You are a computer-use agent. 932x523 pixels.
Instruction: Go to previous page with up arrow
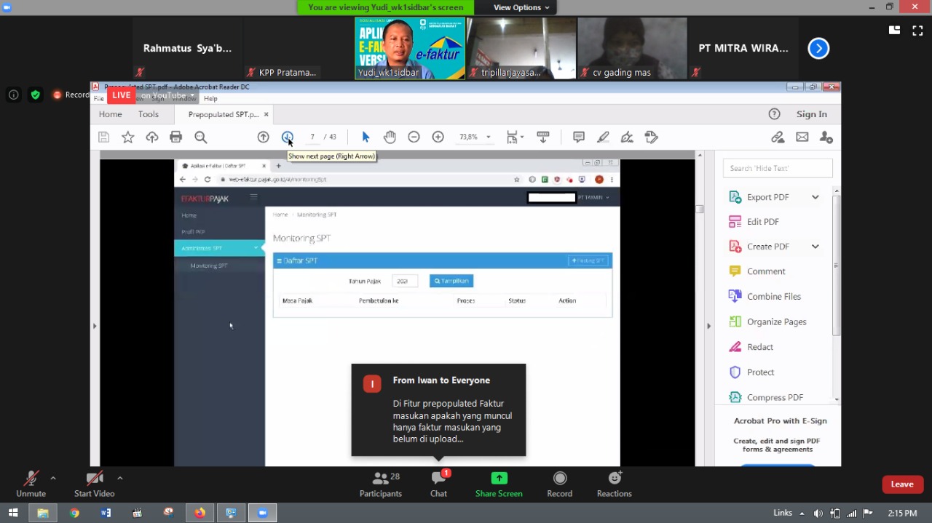(263, 137)
